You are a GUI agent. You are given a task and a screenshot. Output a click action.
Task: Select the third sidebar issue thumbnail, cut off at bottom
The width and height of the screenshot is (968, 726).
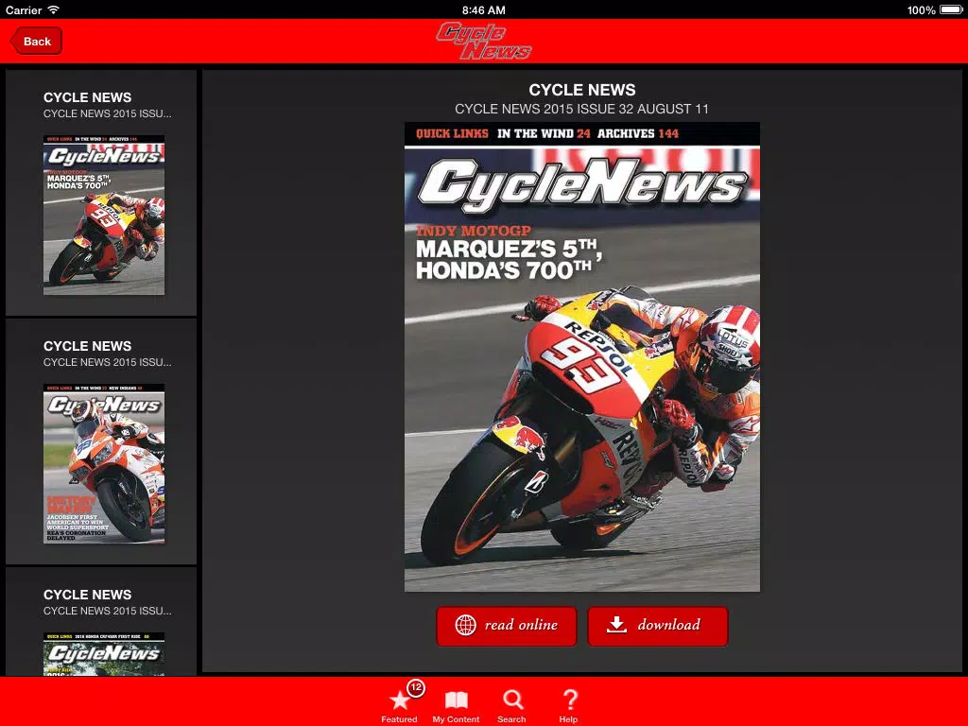104,654
